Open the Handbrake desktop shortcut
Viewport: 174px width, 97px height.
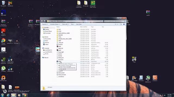10,4
